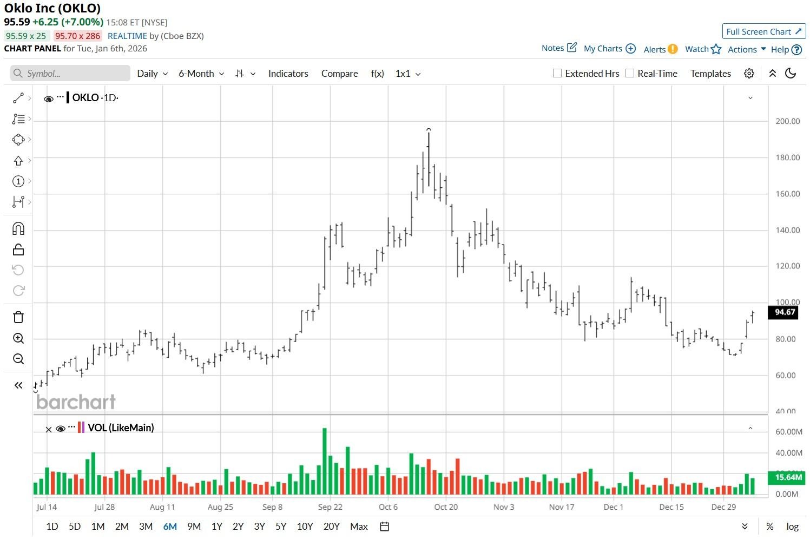The height and width of the screenshot is (539, 810).
Task: Expand the VOL pane chevron
Action: pyautogui.click(x=750, y=428)
